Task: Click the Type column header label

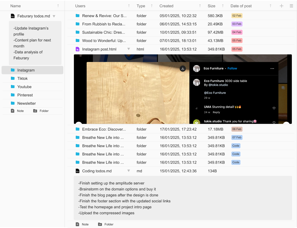Action: pyautogui.click(x=141, y=6)
